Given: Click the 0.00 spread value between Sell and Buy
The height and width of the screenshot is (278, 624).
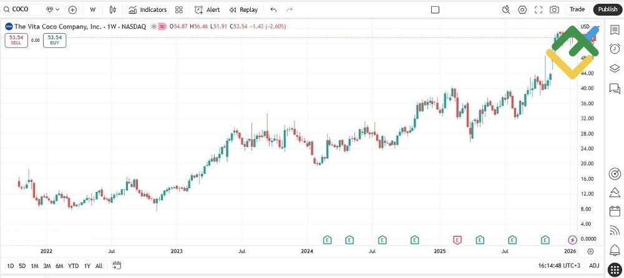Looking at the screenshot, I should coord(36,40).
